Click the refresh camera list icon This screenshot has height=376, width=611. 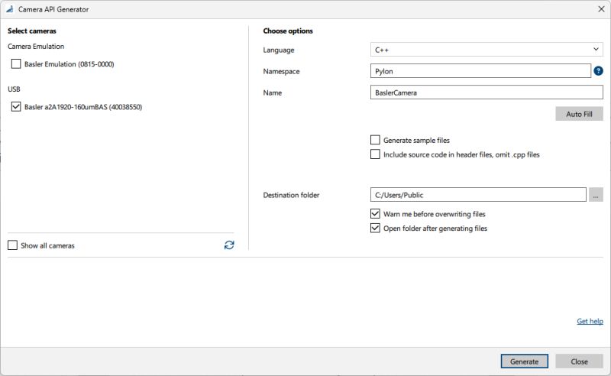click(x=229, y=245)
